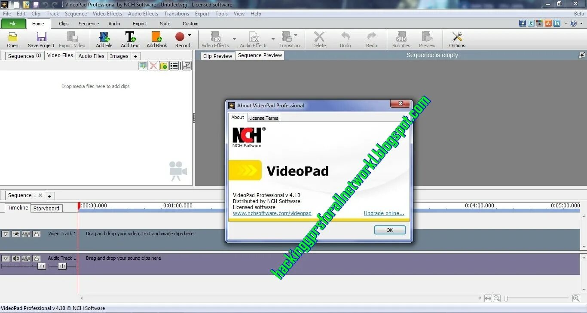Lock Video Track 1
Viewport: 587px width, 313px height.
point(37,234)
